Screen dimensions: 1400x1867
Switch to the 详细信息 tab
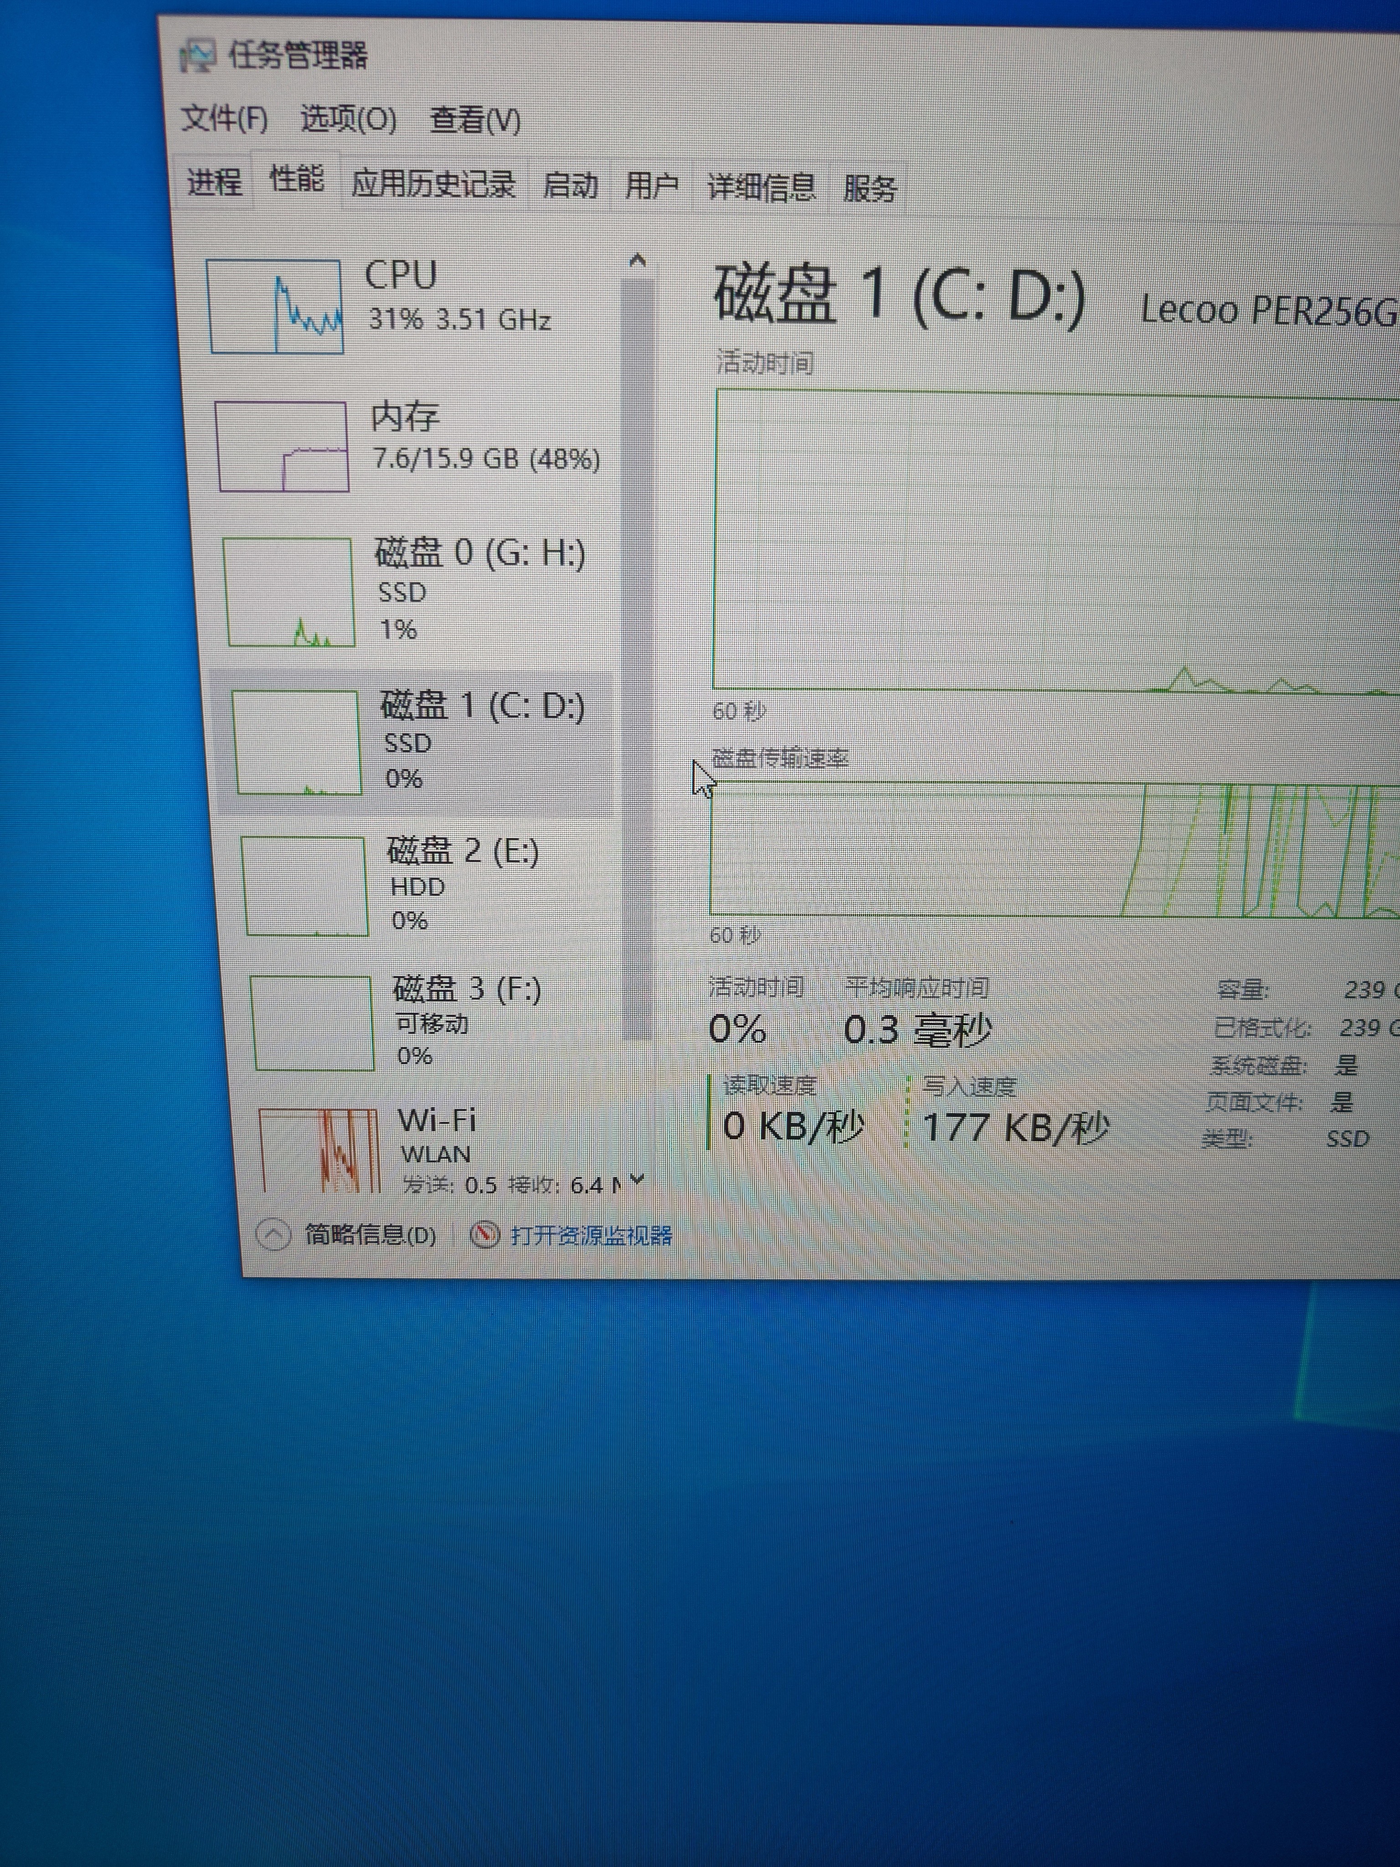click(x=761, y=186)
